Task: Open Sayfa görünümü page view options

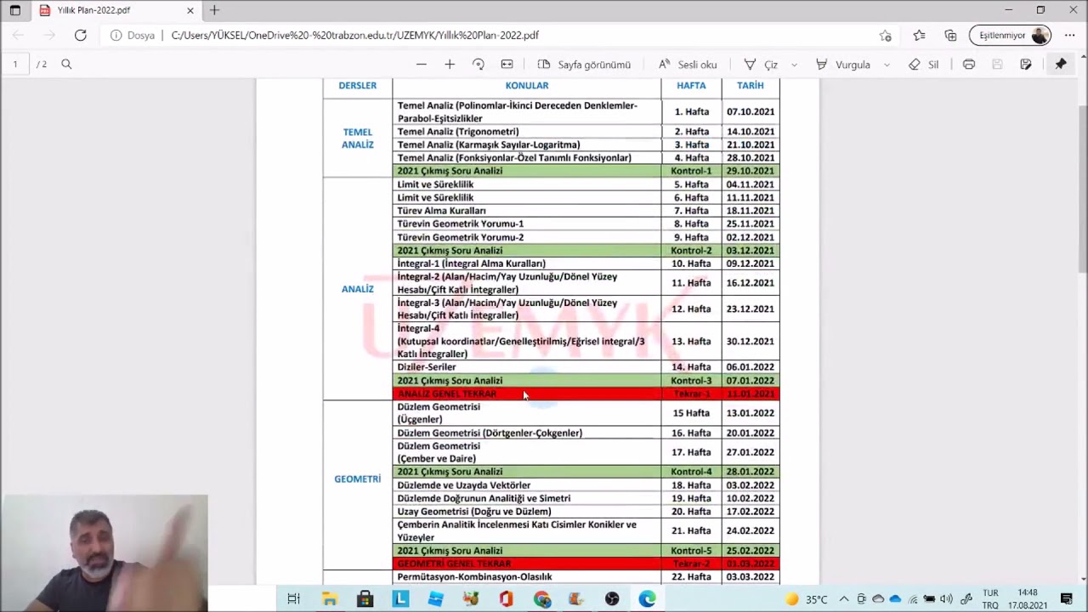Action: point(584,65)
